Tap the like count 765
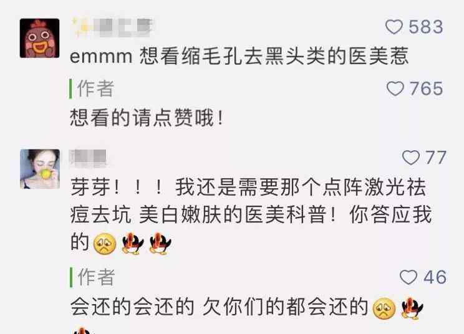Screen dimensions: 464x334 pyautogui.click(x=427, y=88)
